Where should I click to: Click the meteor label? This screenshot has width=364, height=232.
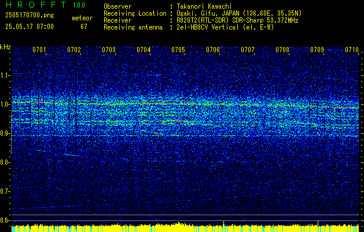pyautogui.click(x=82, y=18)
